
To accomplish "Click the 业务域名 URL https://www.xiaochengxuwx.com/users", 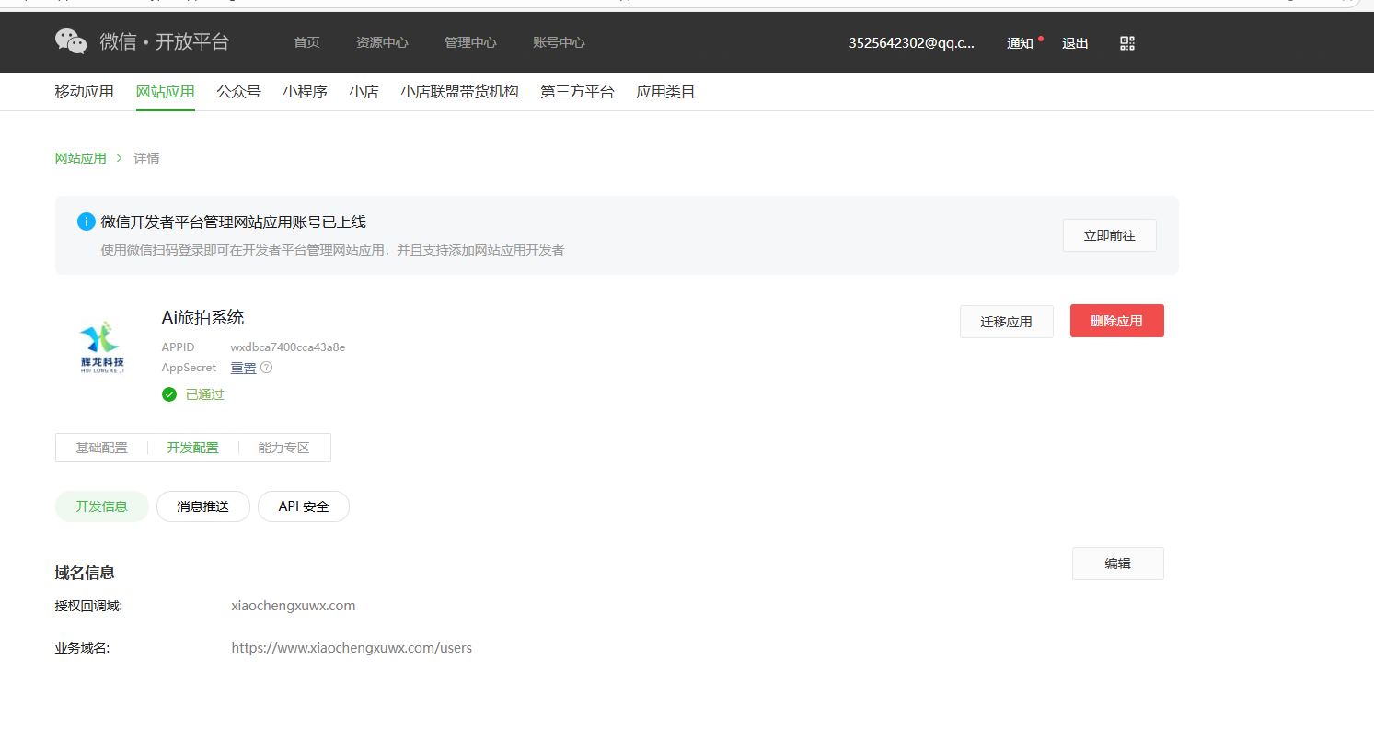I will pos(352,648).
